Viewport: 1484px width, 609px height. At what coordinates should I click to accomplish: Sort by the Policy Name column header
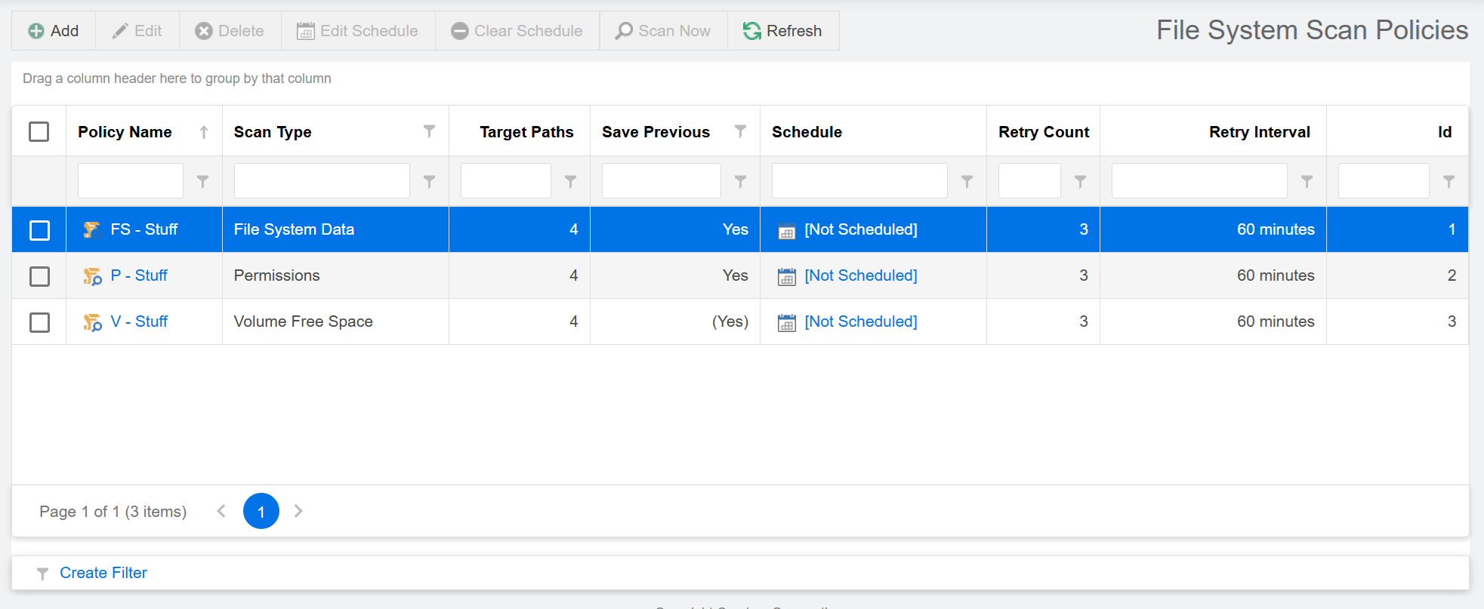pyautogui.click(x=125, y=132)
